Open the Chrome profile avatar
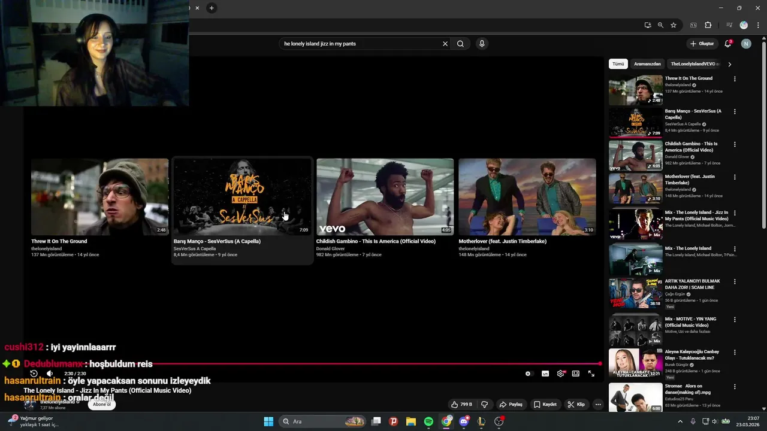The height and width of the screenshot is (431, 767). [744, 25]
